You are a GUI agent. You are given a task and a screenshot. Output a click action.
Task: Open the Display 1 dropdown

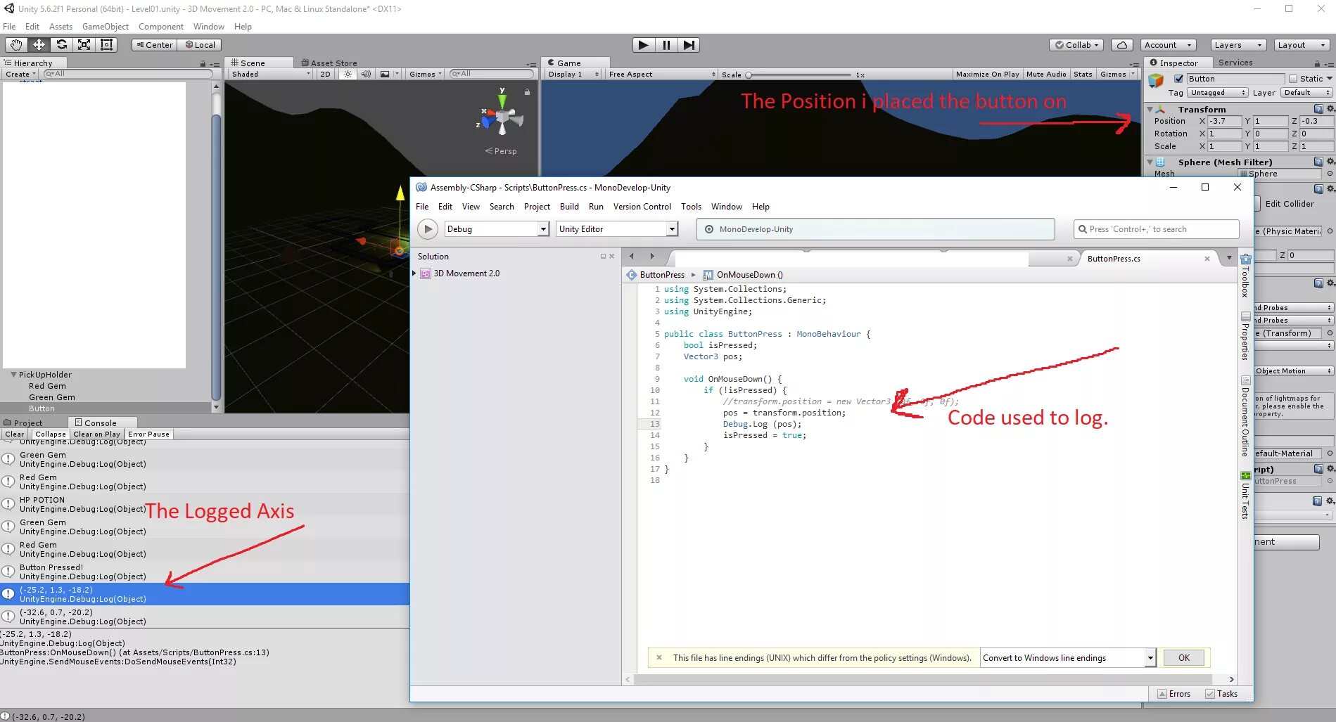[573, 74]
